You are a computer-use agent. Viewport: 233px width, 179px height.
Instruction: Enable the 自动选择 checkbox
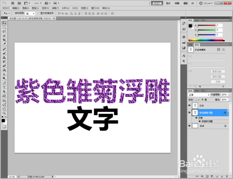[14, 14]
